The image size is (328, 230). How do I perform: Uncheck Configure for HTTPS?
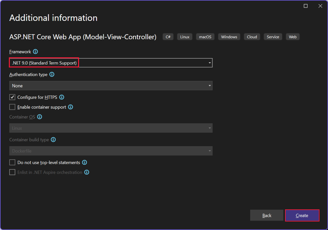click(x=12, y=97)
